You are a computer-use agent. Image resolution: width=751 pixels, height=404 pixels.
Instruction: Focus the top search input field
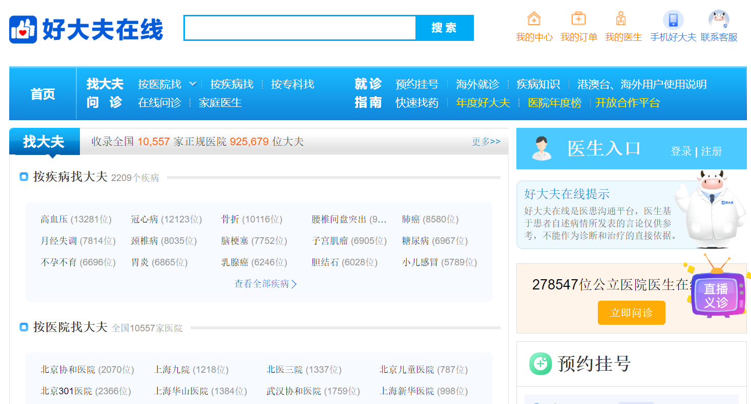tap(300, 28)
